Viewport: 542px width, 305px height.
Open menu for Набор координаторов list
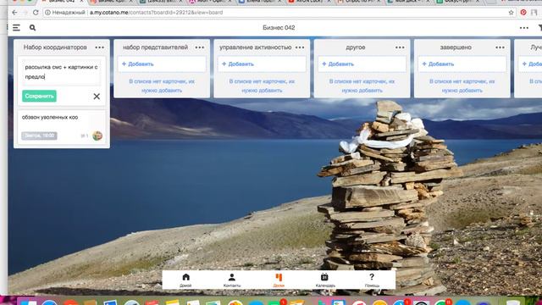click(x=100, y=47)
